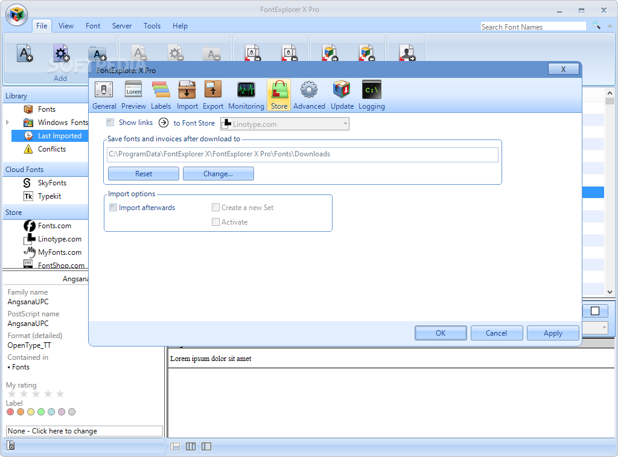Close the preferences dialog with X
This screenshot has height=457, width=618.
564,69
